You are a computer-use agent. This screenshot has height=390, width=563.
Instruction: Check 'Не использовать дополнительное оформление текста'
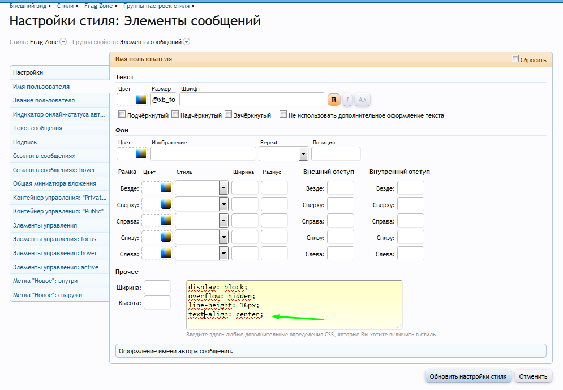(283, 114)
